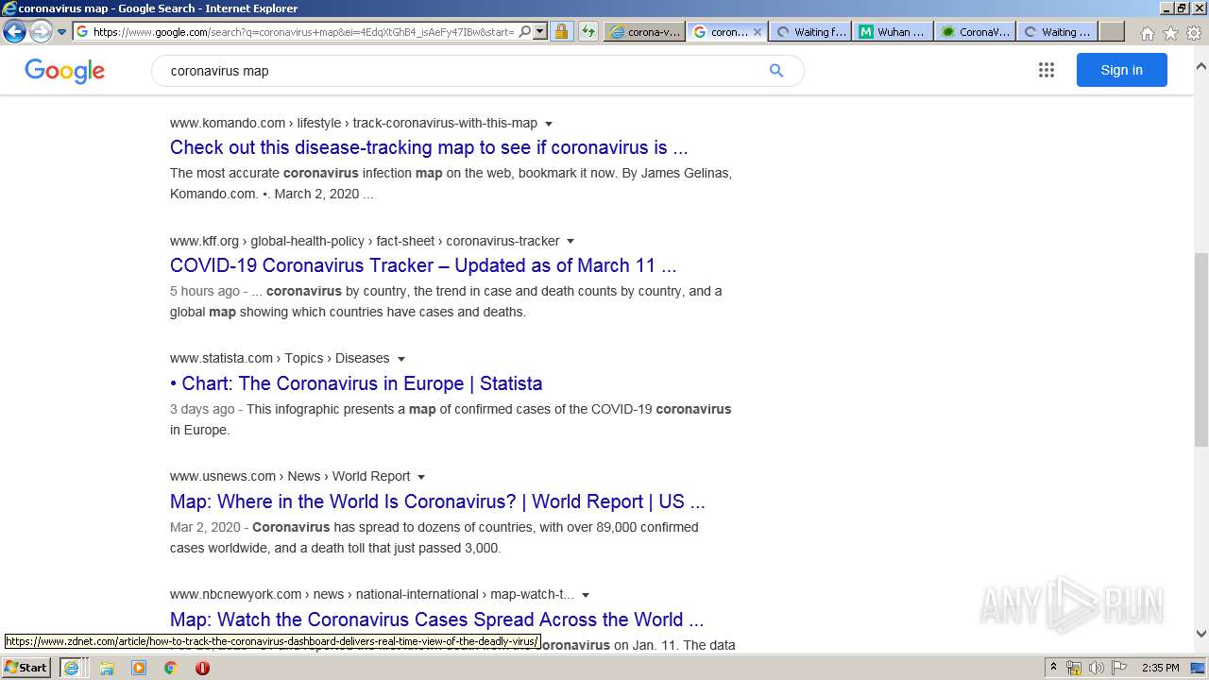The height and width of the screenshot is (680, 1209).
Task: Close the active coronavirus map tab
Action: 757,31
